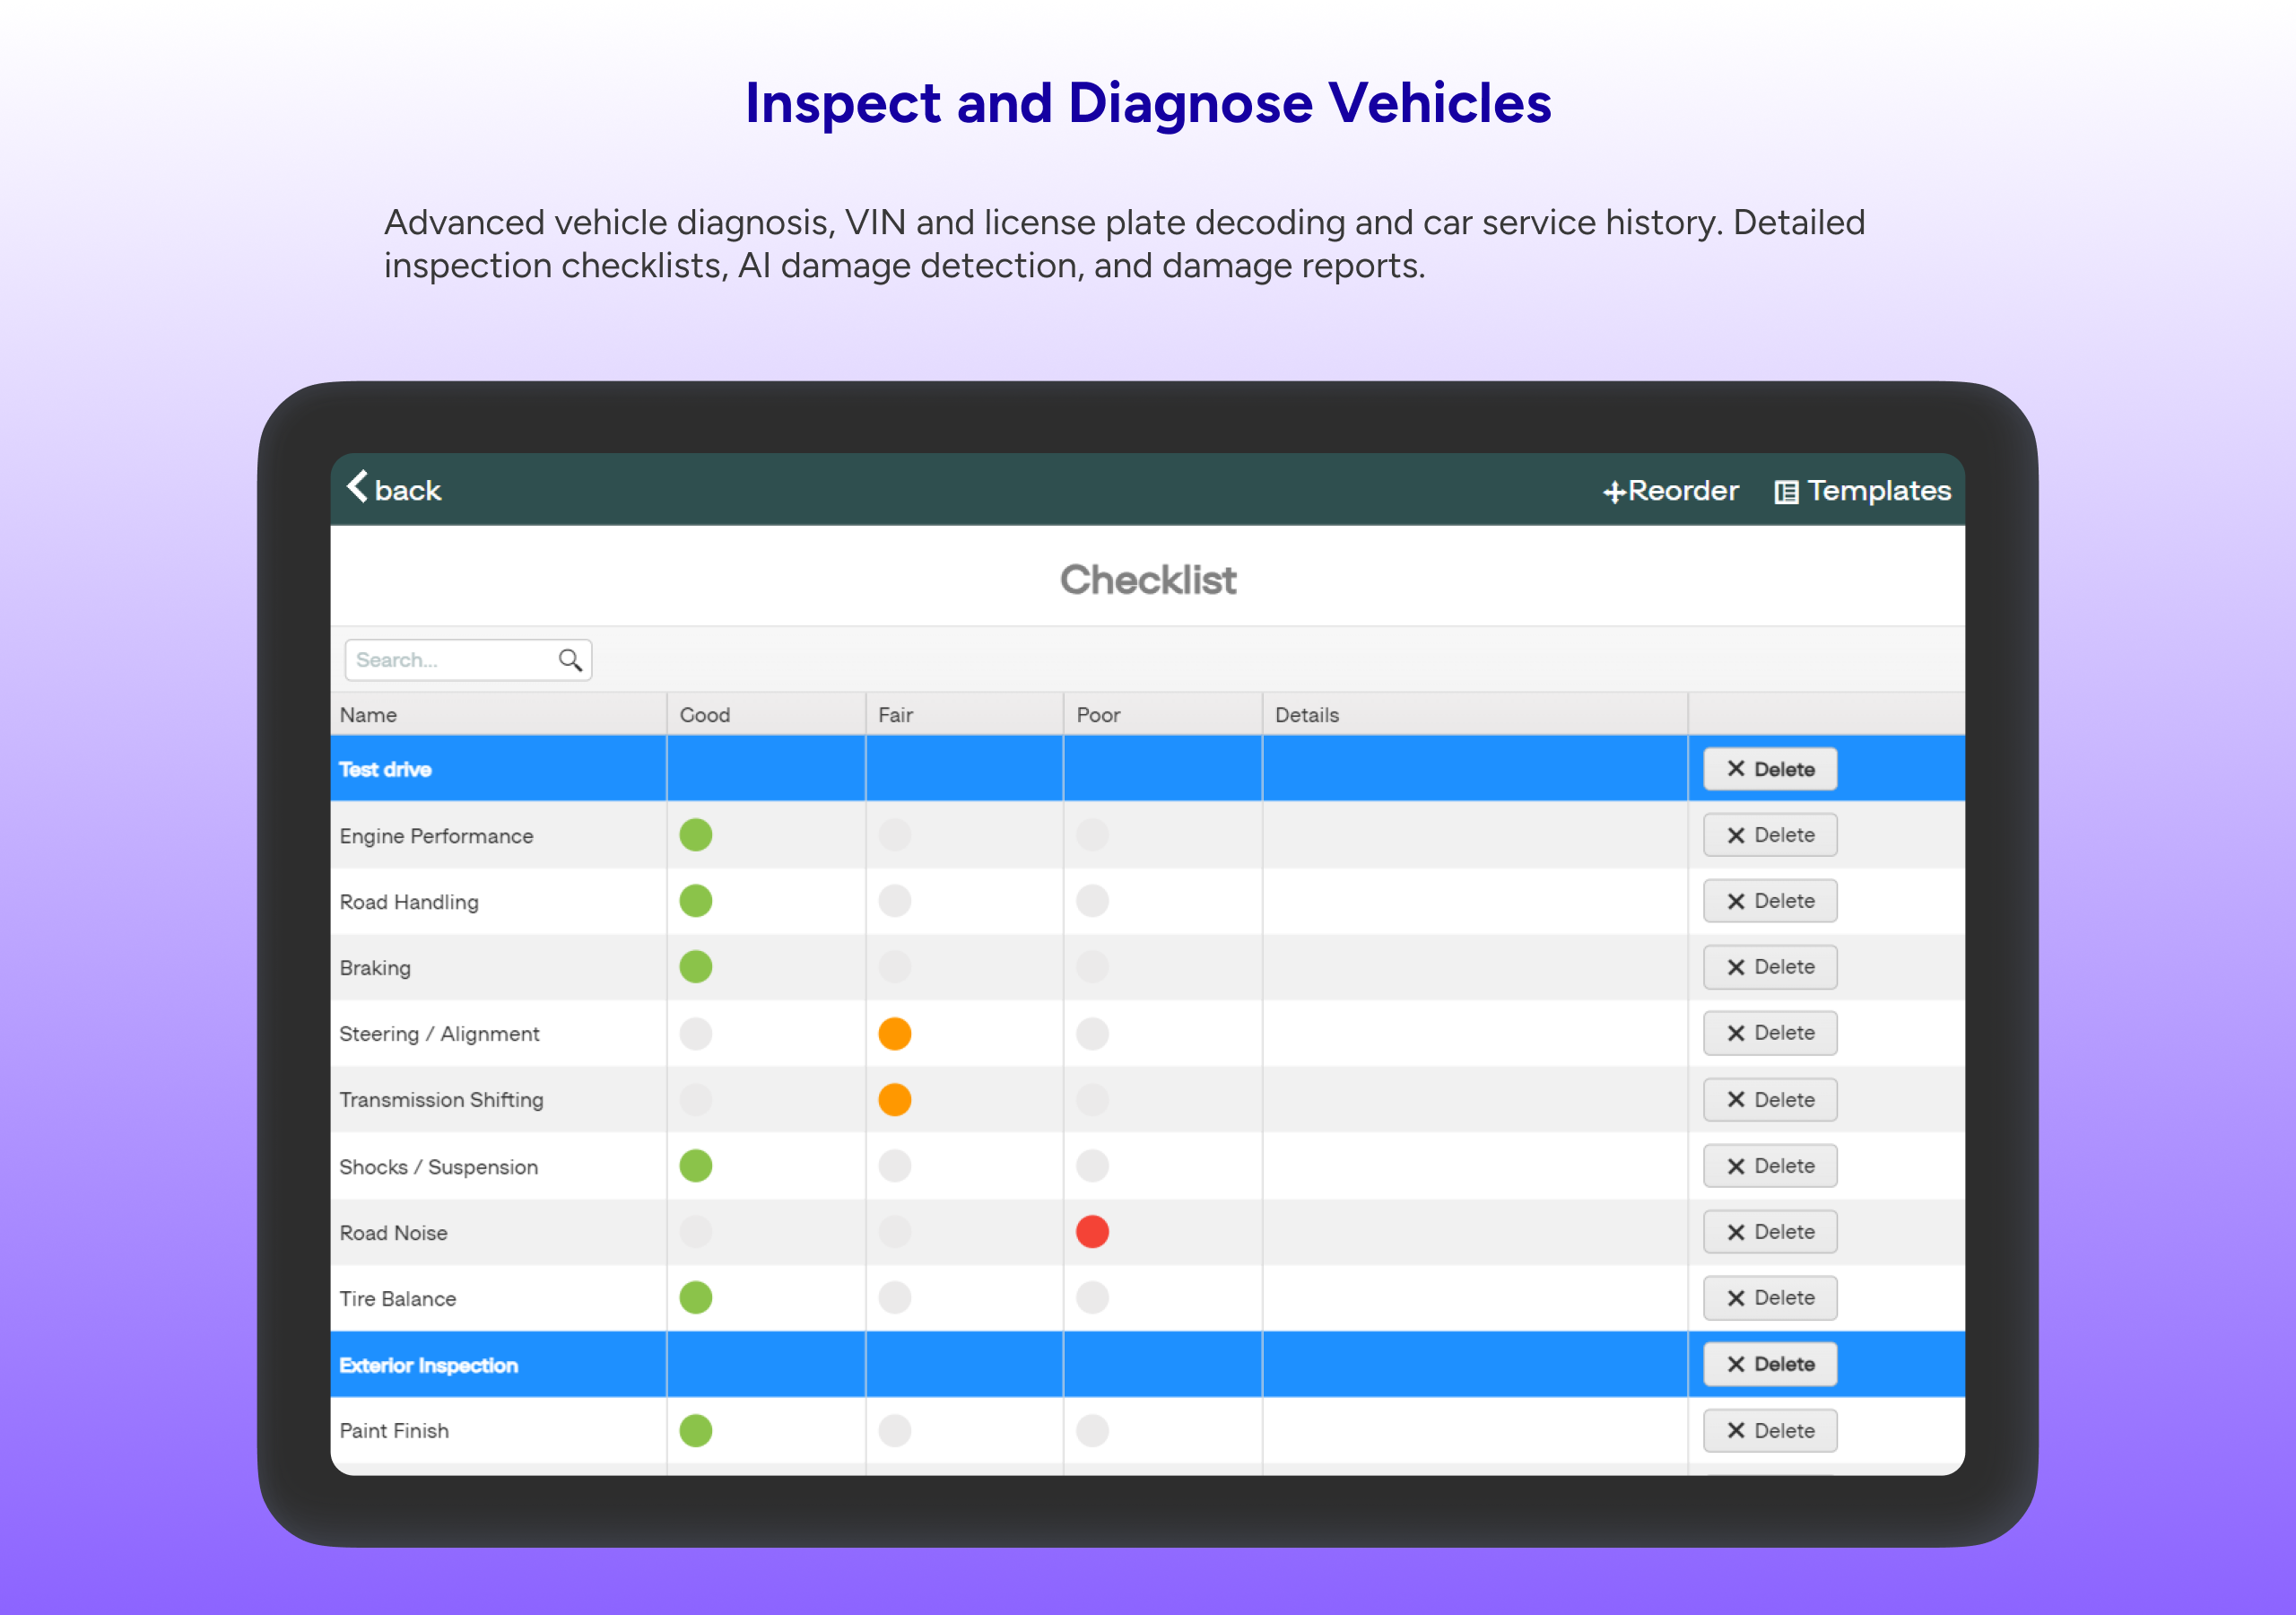Delete the Exterior Inspection section
This screenshot has width=2296, height=1615.
point(1769,1364)
